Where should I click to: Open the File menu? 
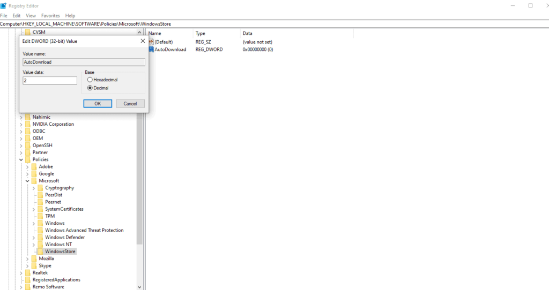(4, 16)
